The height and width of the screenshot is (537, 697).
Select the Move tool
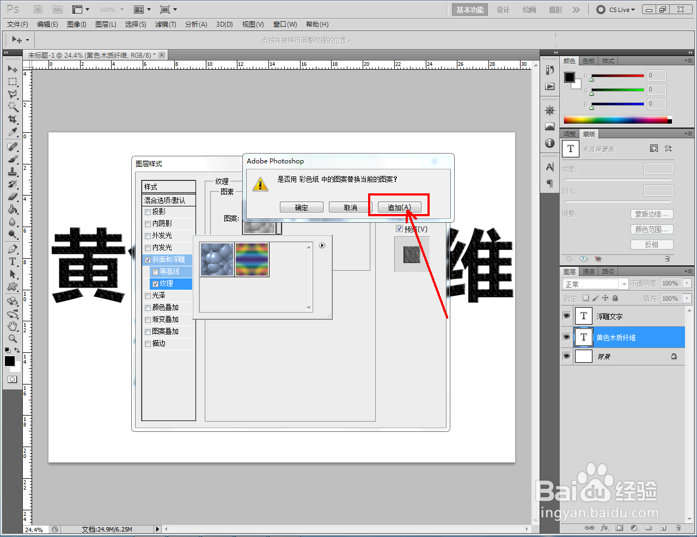pos(13,69)
